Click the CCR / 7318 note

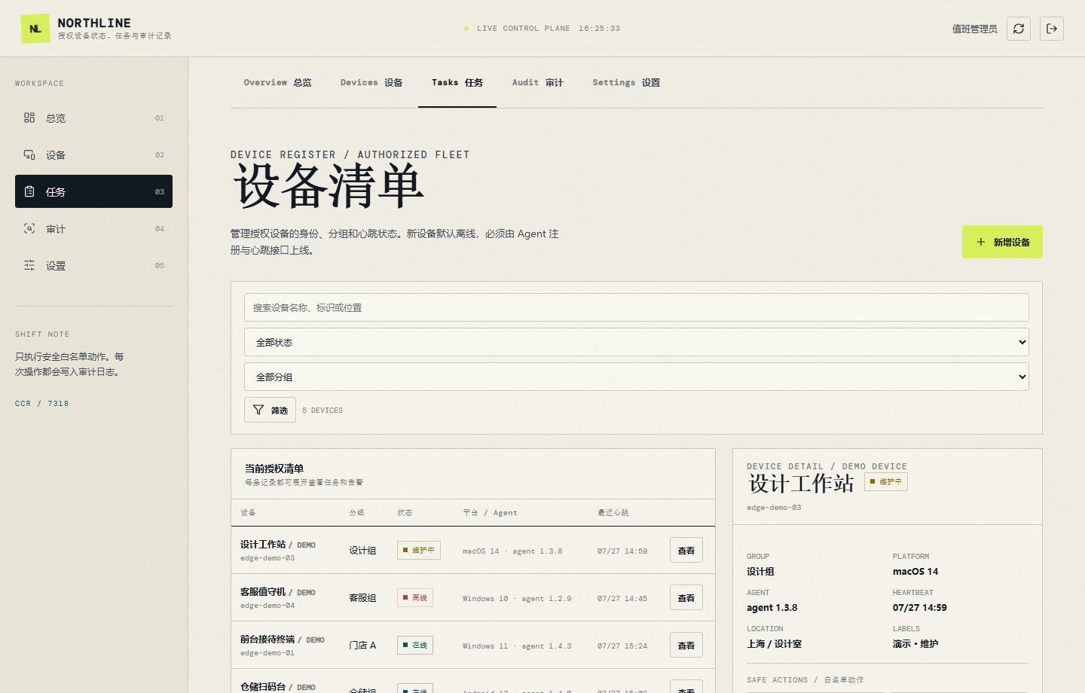point(41,403)
